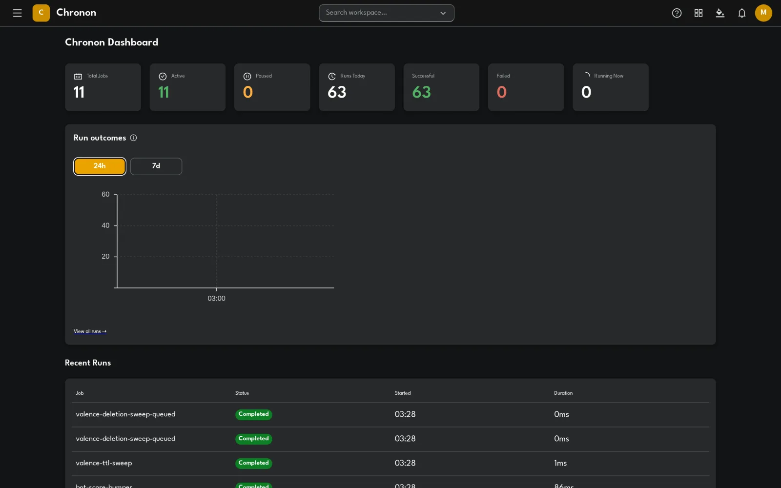This screenshot has width=781, height=488.
Task: Click the Status column header
Action: pos(242,393)
